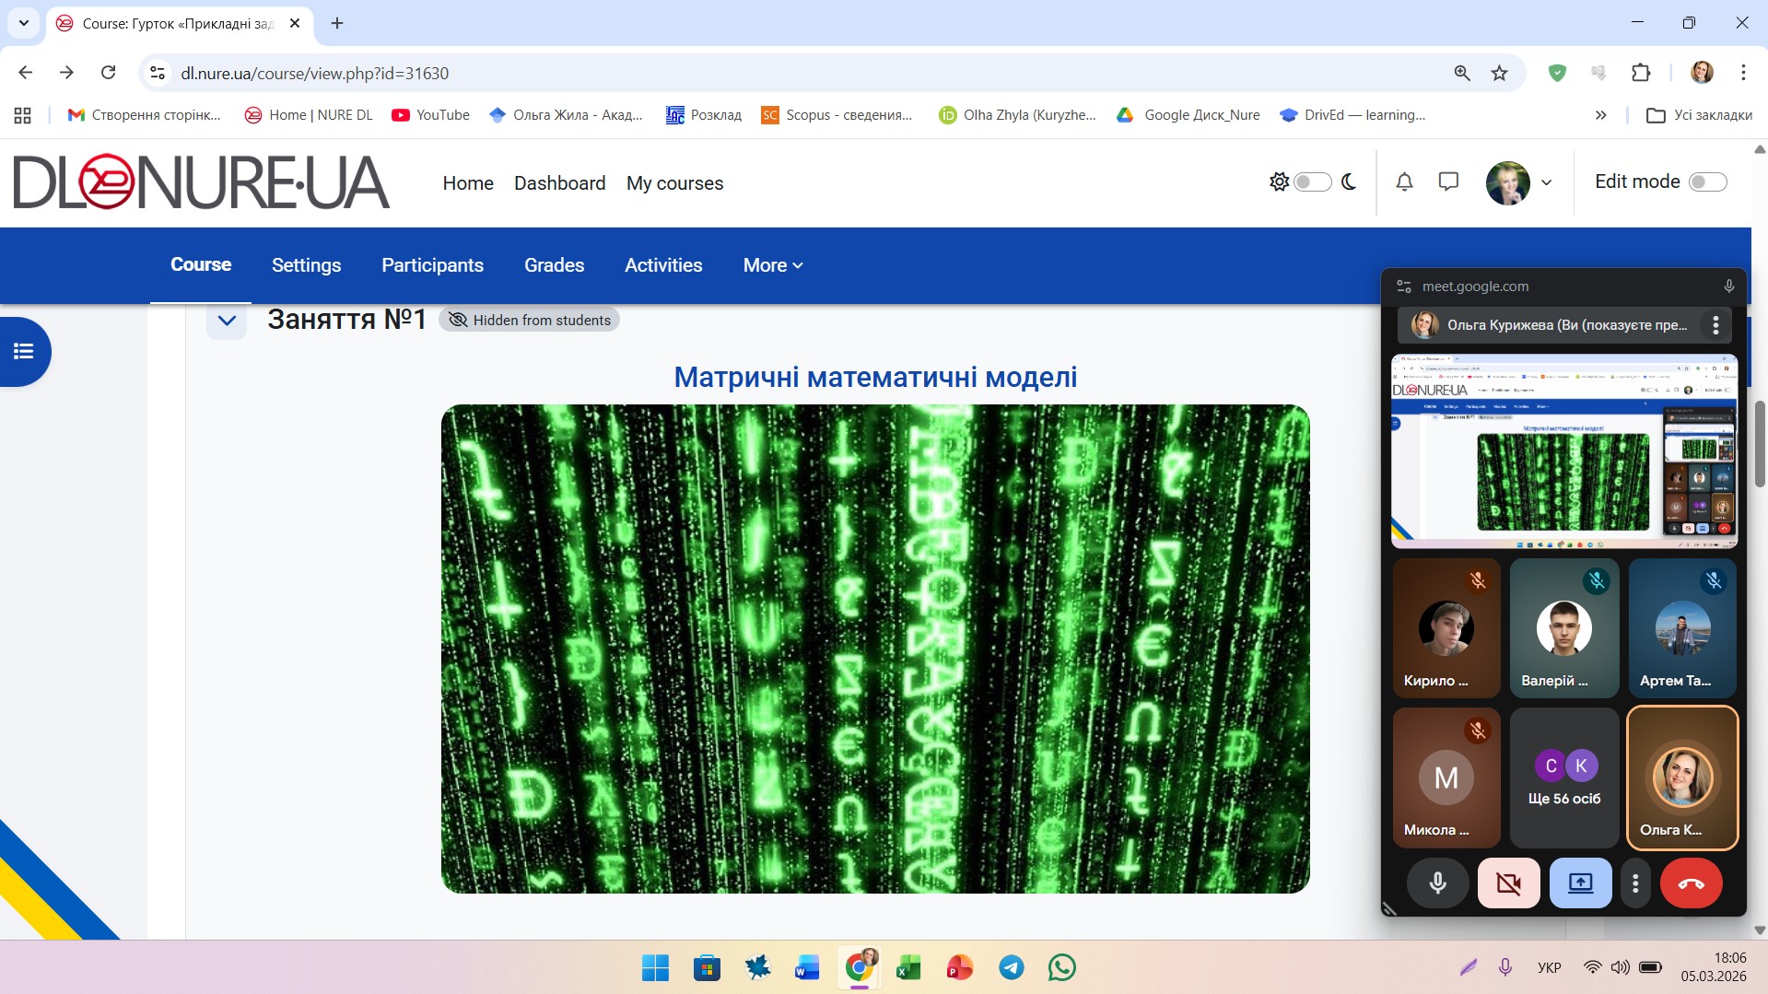Open the messaging chat bubble icon

tap(1448, 182)
